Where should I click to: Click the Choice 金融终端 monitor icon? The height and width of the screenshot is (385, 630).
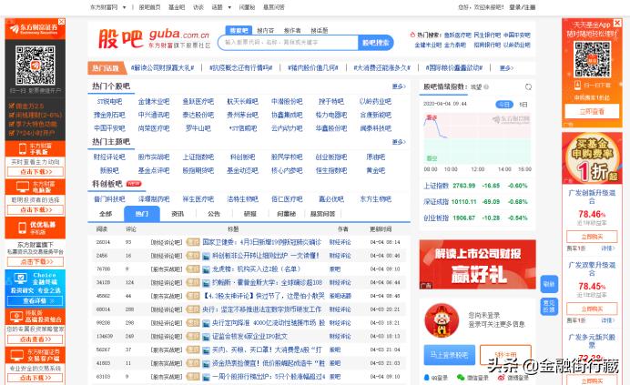[21, 279]
